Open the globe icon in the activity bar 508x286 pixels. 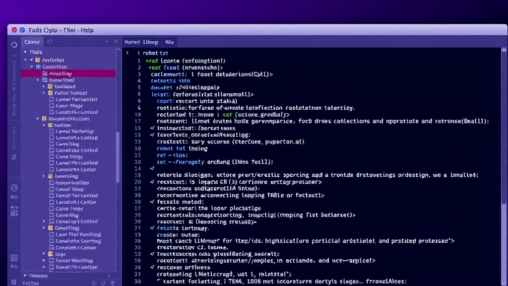[x=14, y=188]
